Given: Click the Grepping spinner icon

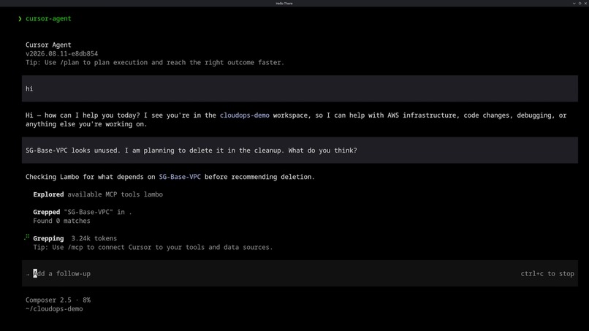Looking at the screenshot, I should 27,237.
